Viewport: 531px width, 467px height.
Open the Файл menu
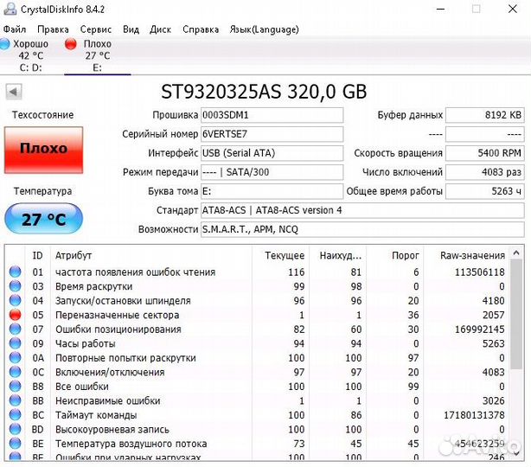pyautogui.click(x=15, y=29)
